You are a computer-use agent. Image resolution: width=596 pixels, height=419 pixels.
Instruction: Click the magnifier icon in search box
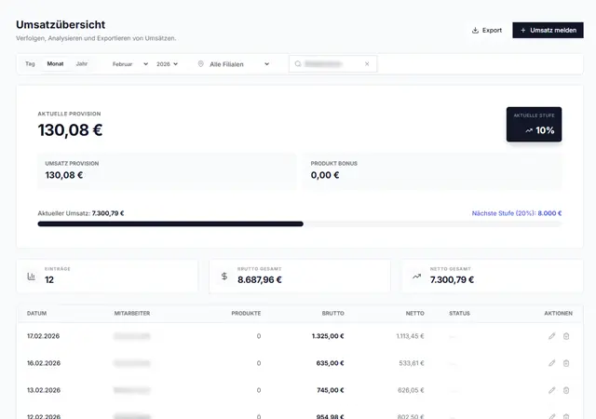click(x=298, y=64)
